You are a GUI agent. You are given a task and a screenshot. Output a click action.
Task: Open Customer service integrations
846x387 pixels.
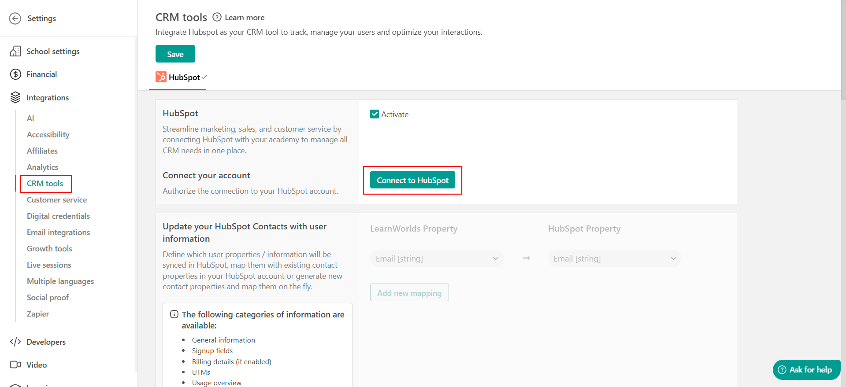pyautogui.click(x=57, y=199)
